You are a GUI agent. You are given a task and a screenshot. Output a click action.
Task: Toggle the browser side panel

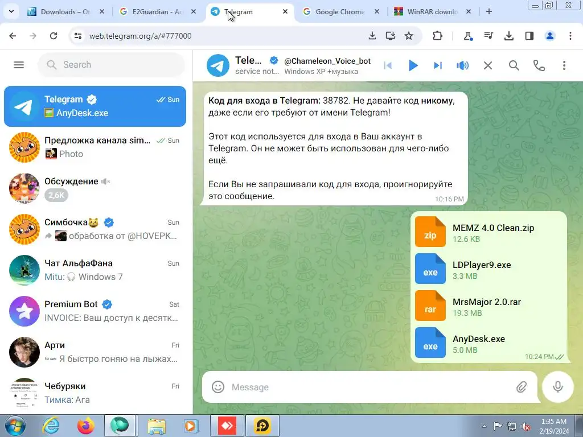pos(529,36)
